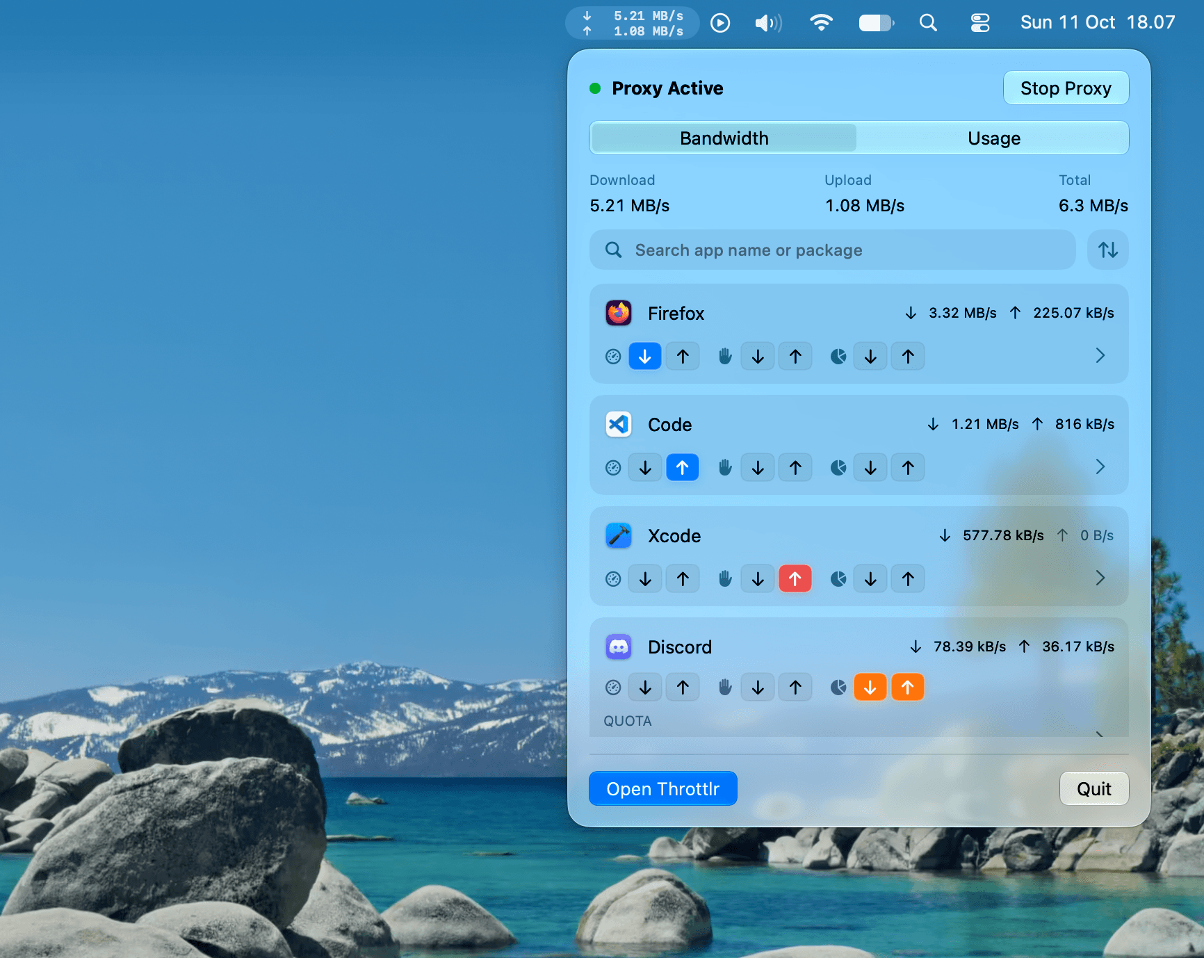Click the Visual Studio Code app icon
This screenshot has width=1204, height=958.
(x=618, y=424)
